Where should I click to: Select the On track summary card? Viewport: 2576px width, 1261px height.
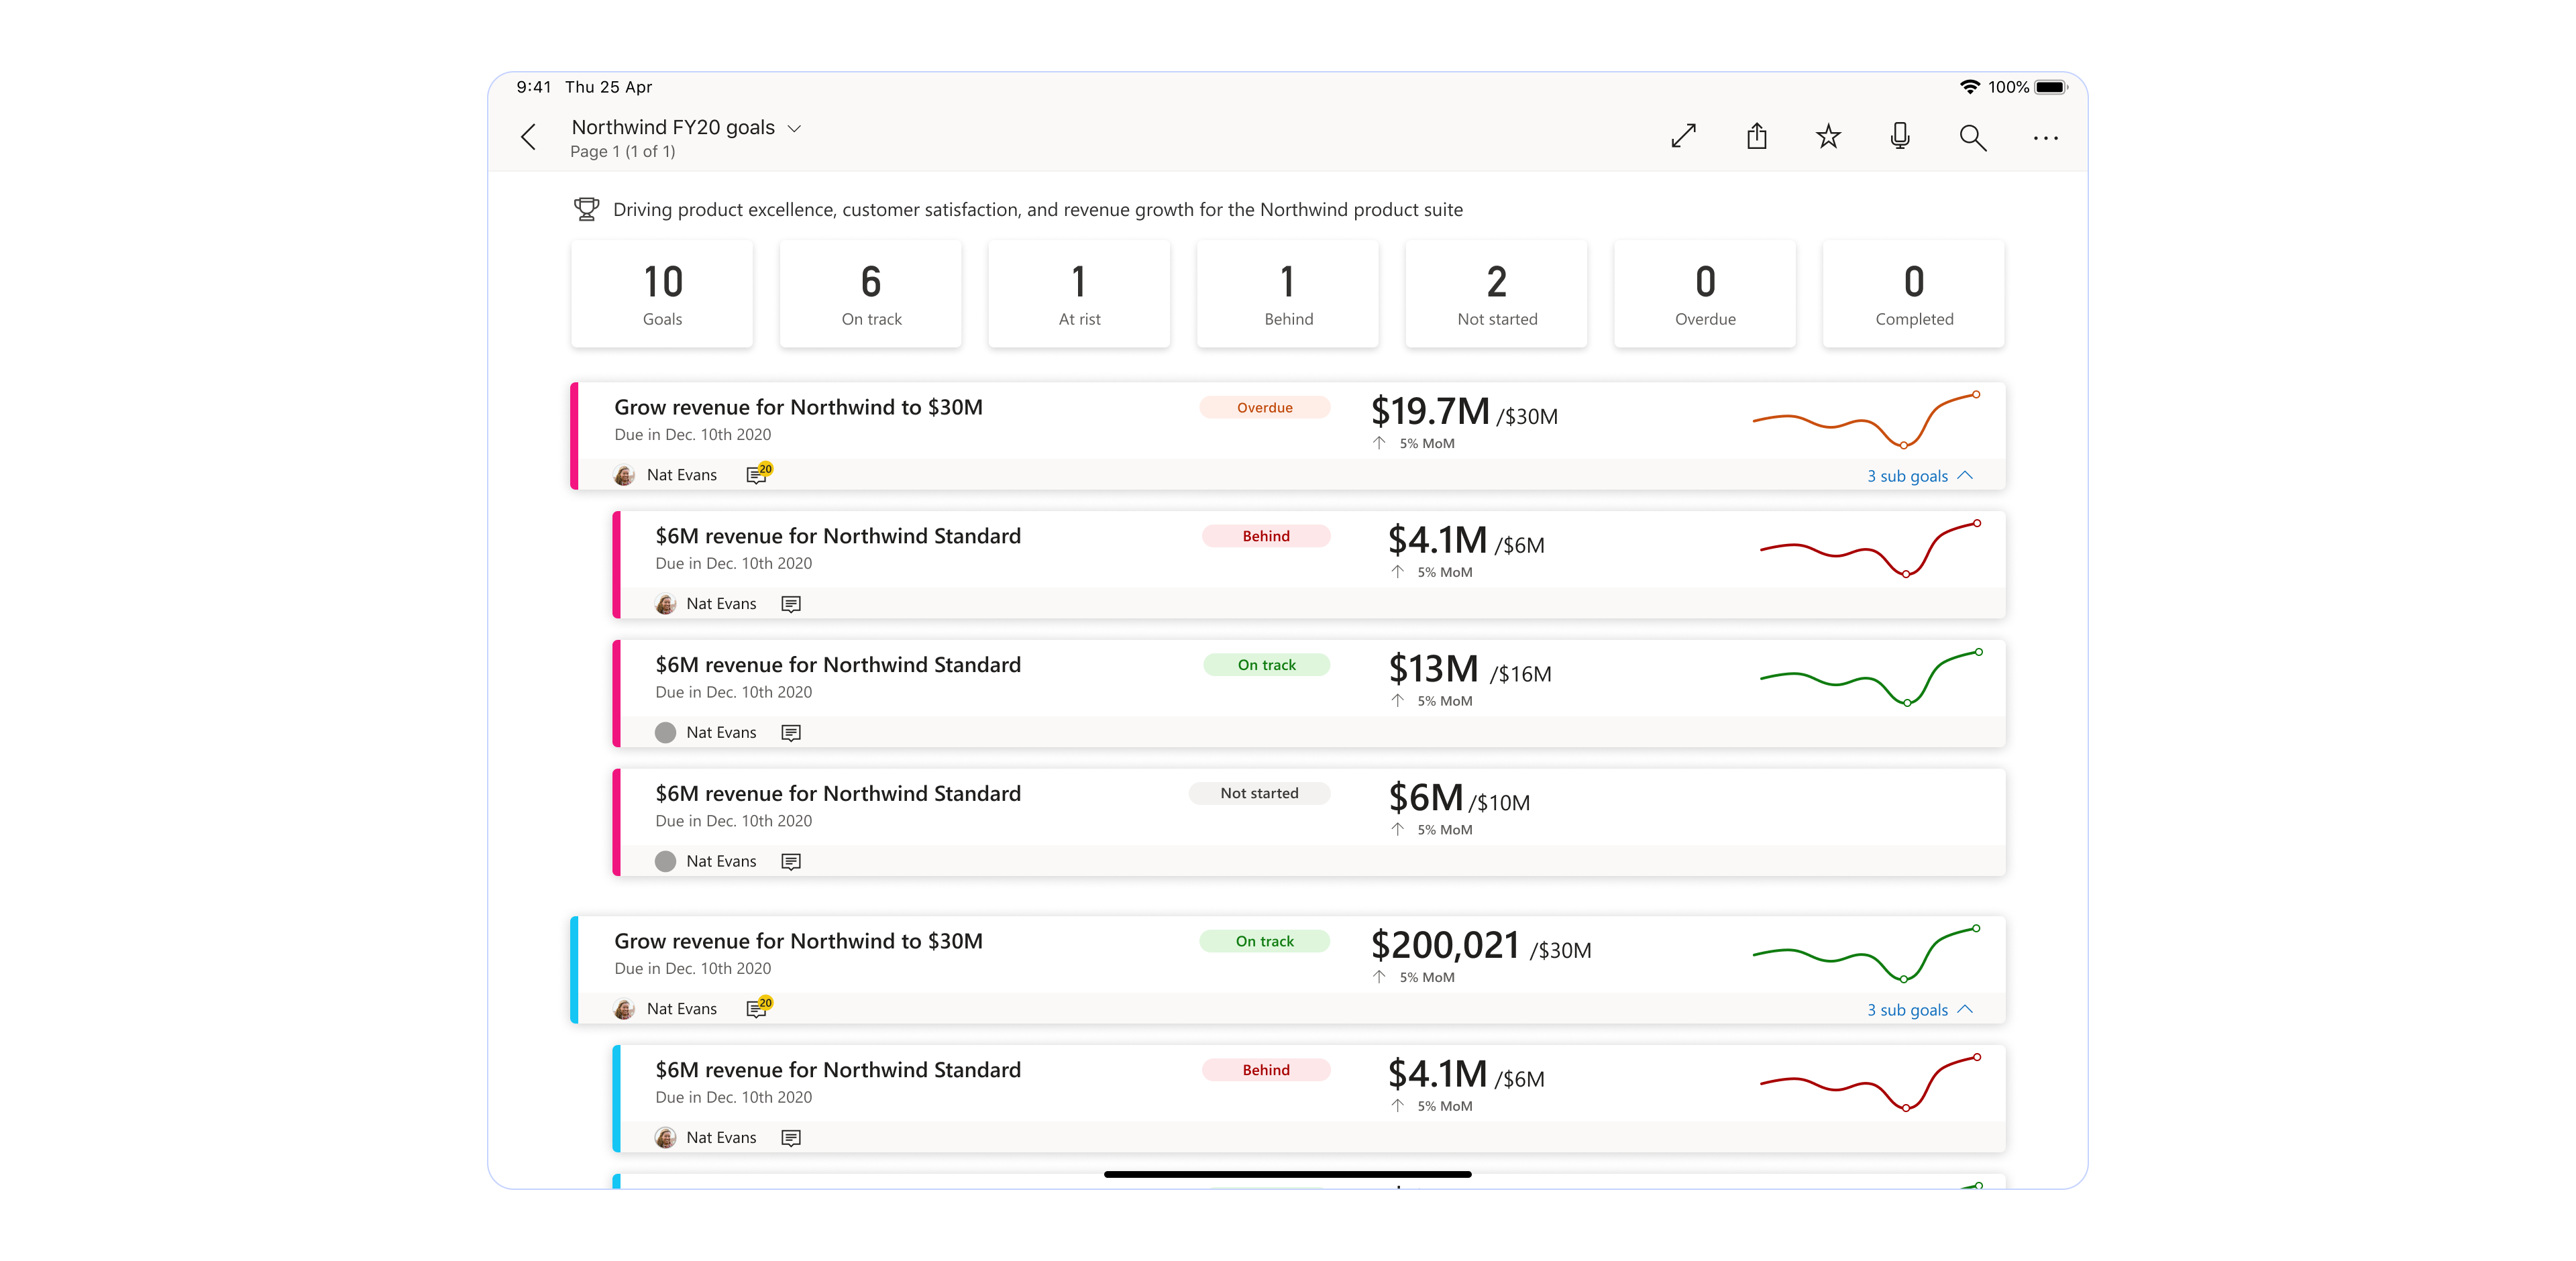(870, 294)
